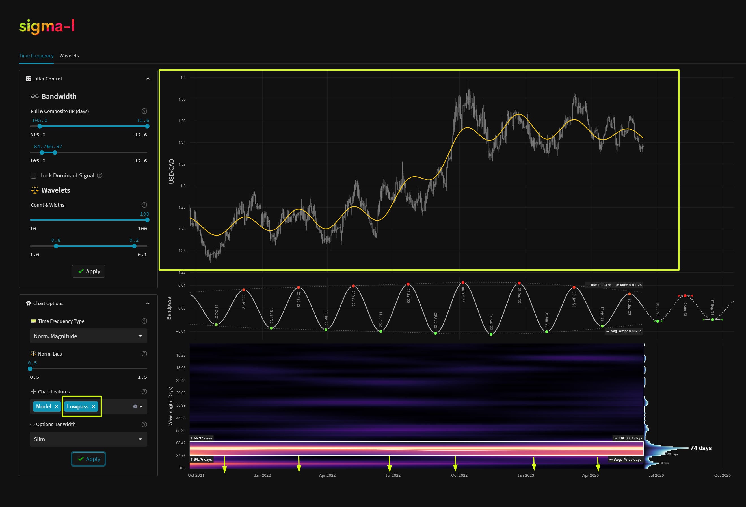Click the Bandwidth waves icon
This screenshot has width=746, height=507.
point(35,96)
